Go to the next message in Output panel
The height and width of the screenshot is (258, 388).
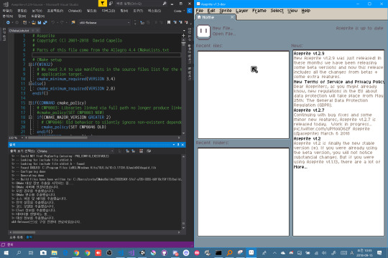pyautogui.click(x=133, y=151)
